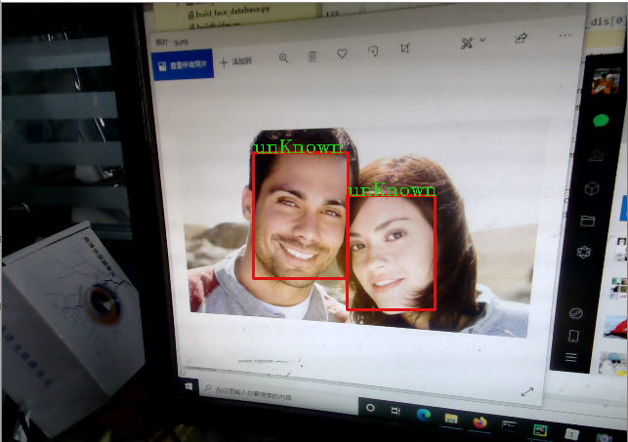Click the zoom magnifier icon in Photos toolbar
This screenshot has width=628, height=442.
coord(283,58)
